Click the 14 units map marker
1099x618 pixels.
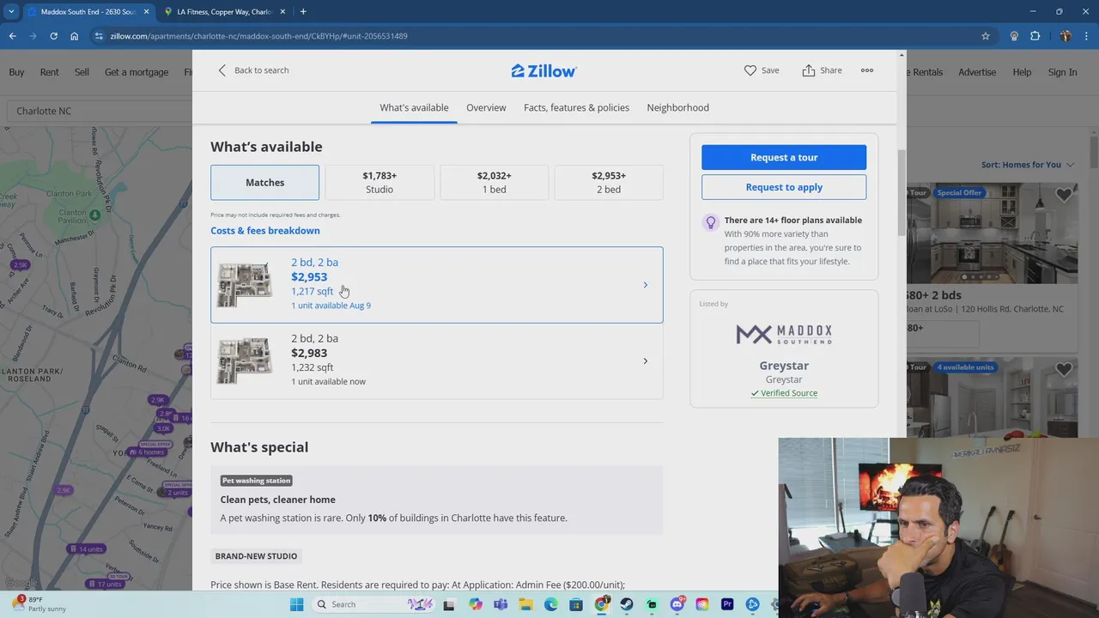[x=87, y=548]
